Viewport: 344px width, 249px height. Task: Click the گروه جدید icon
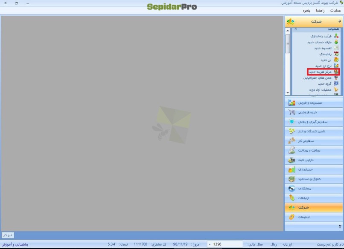[336, 84]
